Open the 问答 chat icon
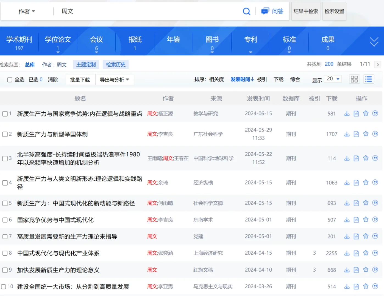 coord(265,11)
